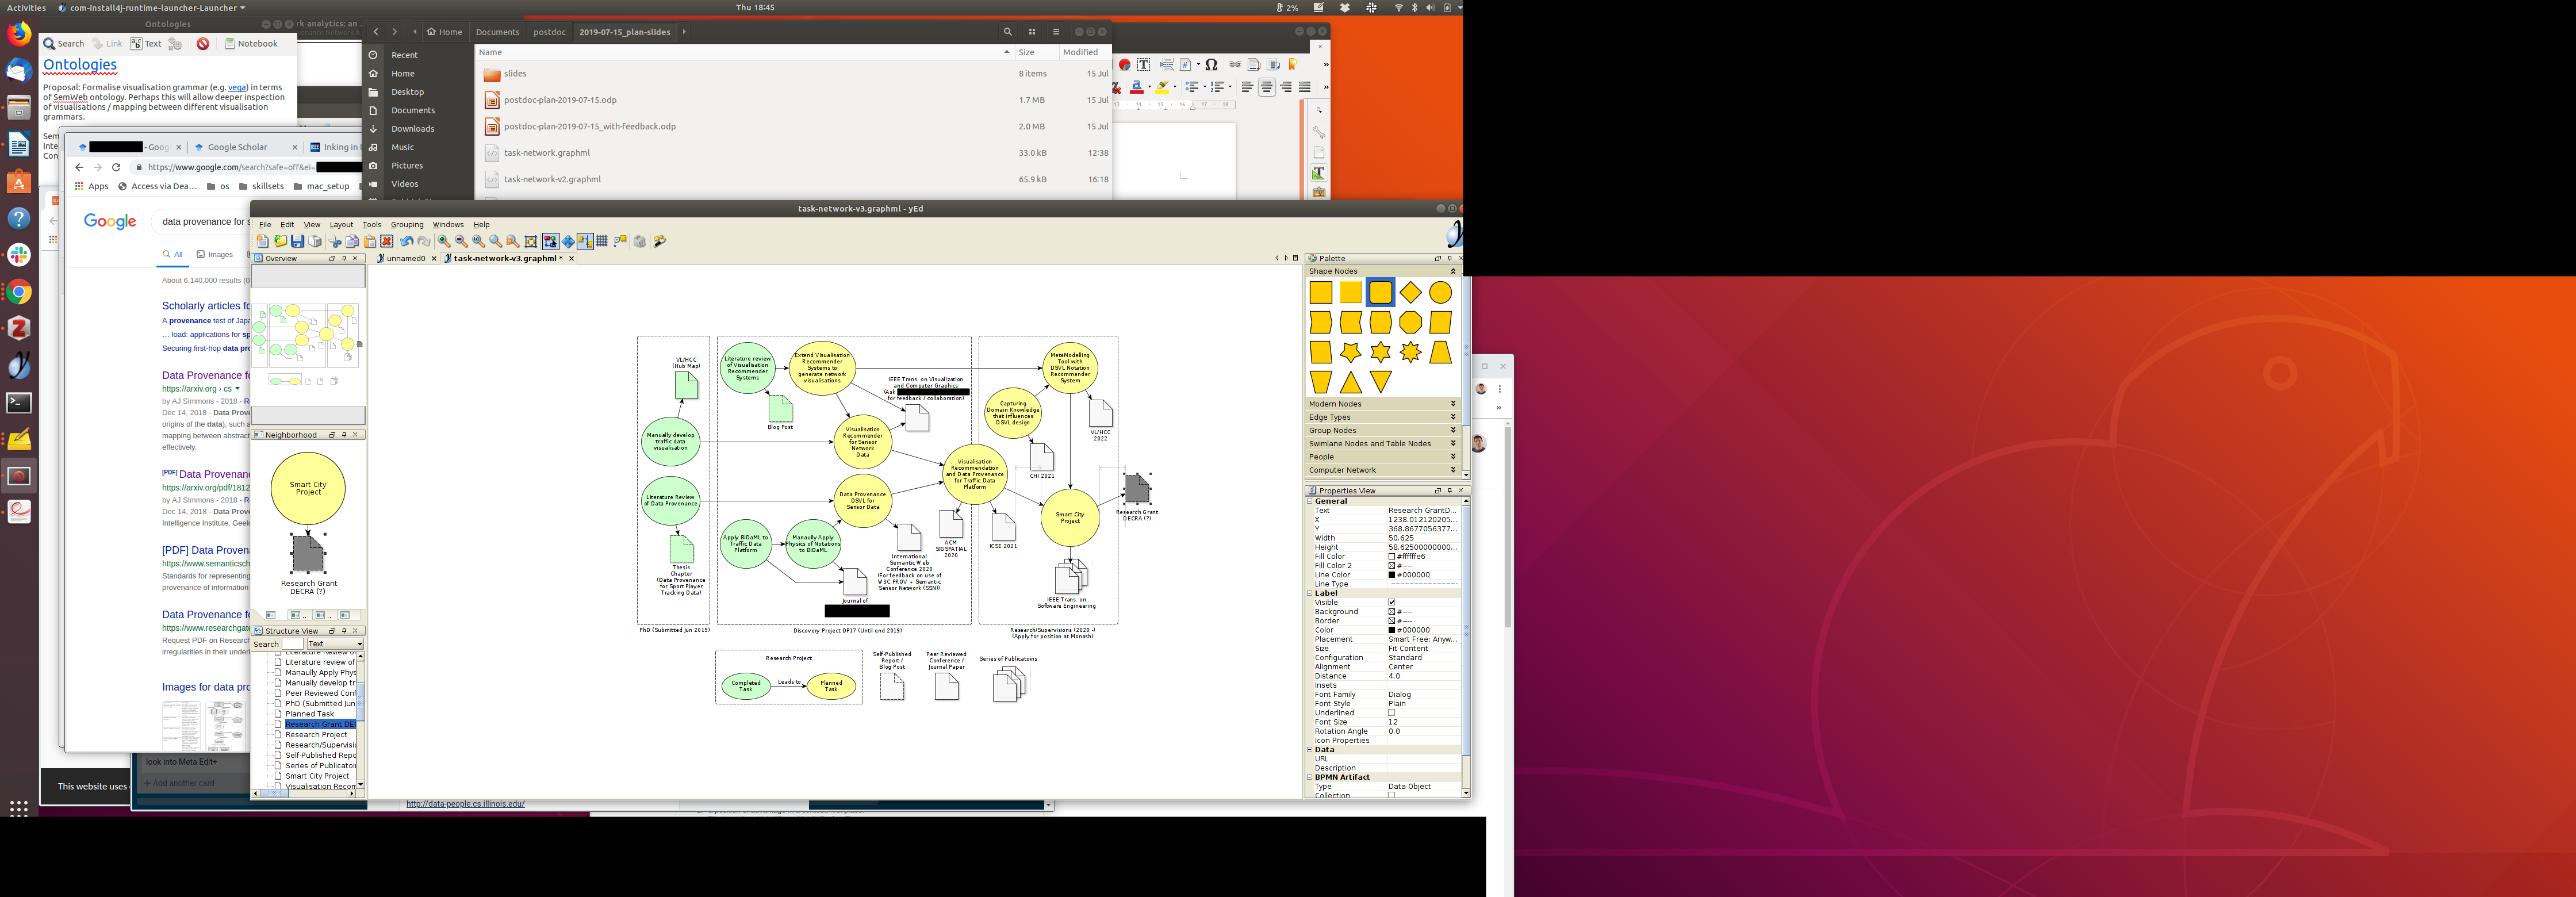
Task: Click the Save document toolbar icon
Action: [x=298, y=241]
